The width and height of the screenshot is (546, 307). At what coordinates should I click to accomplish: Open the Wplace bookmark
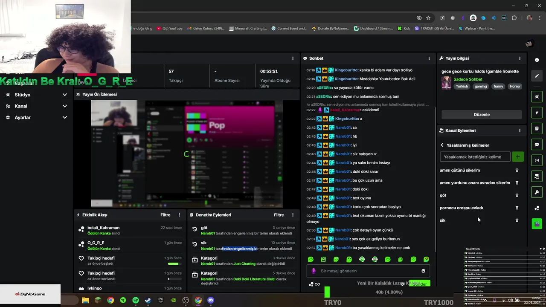coord(477,29)
